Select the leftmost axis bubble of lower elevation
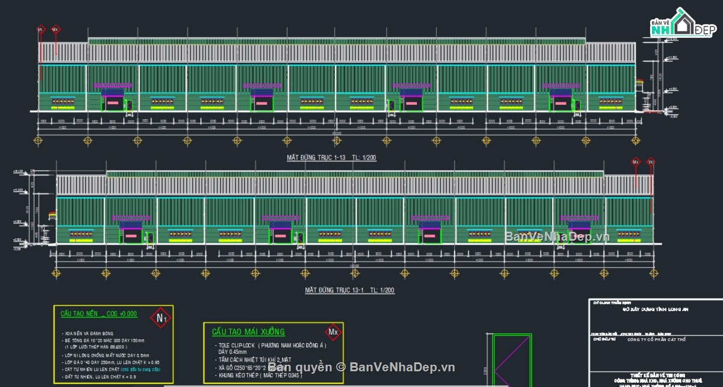Screen dimensions: 723x387 pos(56,274)
